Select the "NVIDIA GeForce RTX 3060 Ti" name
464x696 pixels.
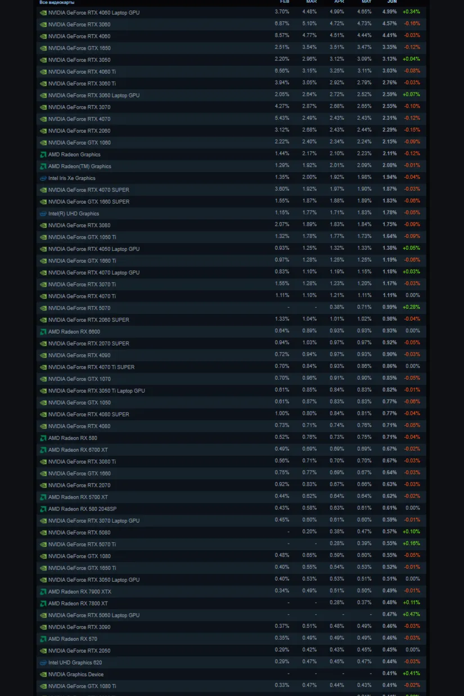pyautogui.click(x=82, y=83)
